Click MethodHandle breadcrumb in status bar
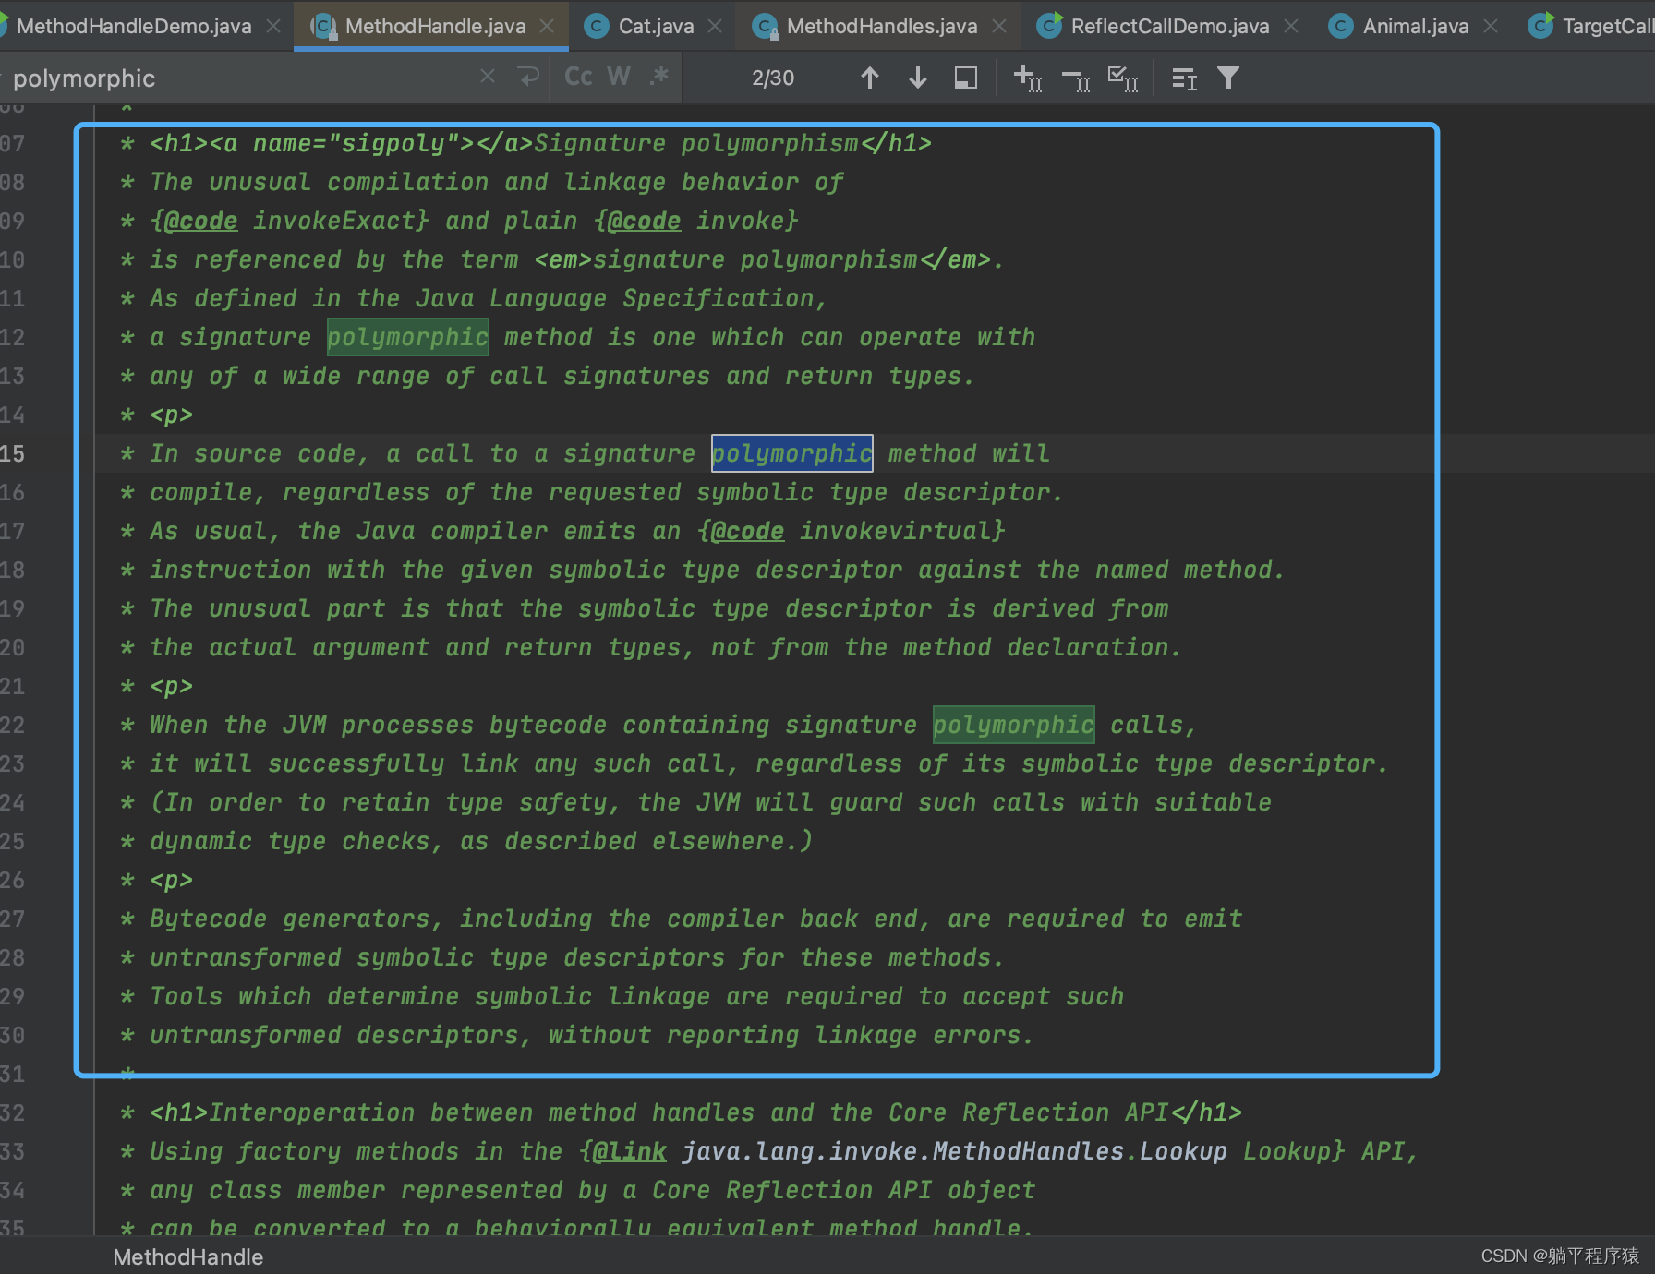 click(187, 1256)
